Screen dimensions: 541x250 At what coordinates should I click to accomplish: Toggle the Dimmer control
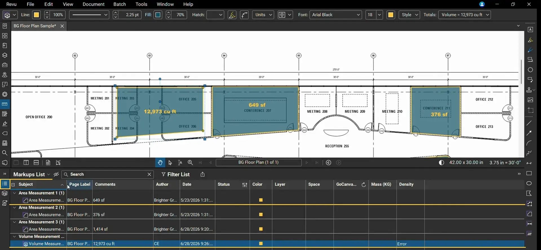tap(441, 163)
